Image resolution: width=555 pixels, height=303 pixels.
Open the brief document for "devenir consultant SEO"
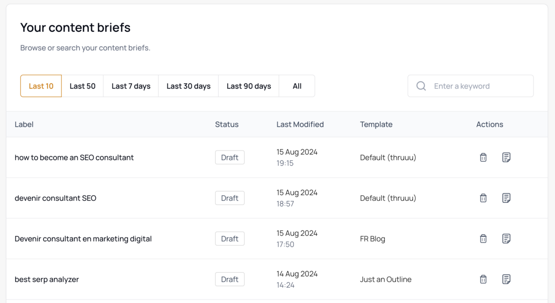coord(506,198)
